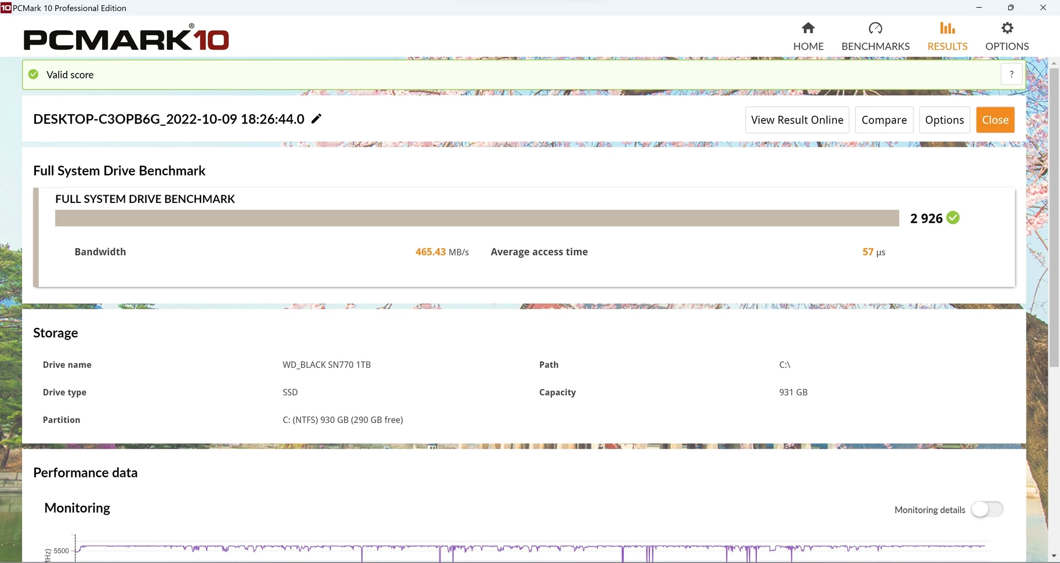Open the BENCHMARKS tab
The width and height of the screenshot is (1060, 563).
point(876,37)
